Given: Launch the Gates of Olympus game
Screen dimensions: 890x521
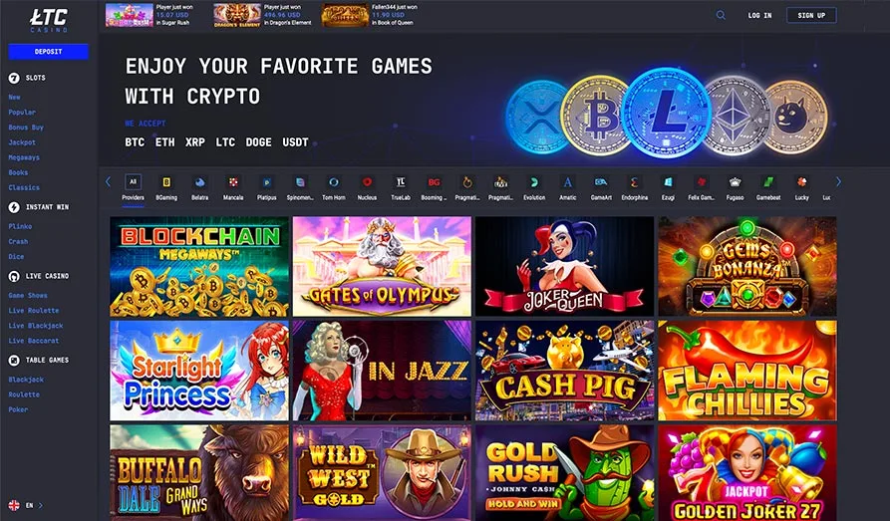Looking at the screenshot, I should click(382, 266).
